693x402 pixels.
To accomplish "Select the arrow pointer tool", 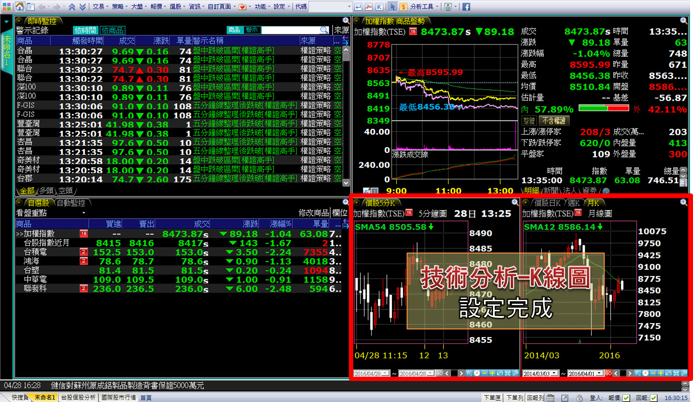I will [x=392, y=7].
